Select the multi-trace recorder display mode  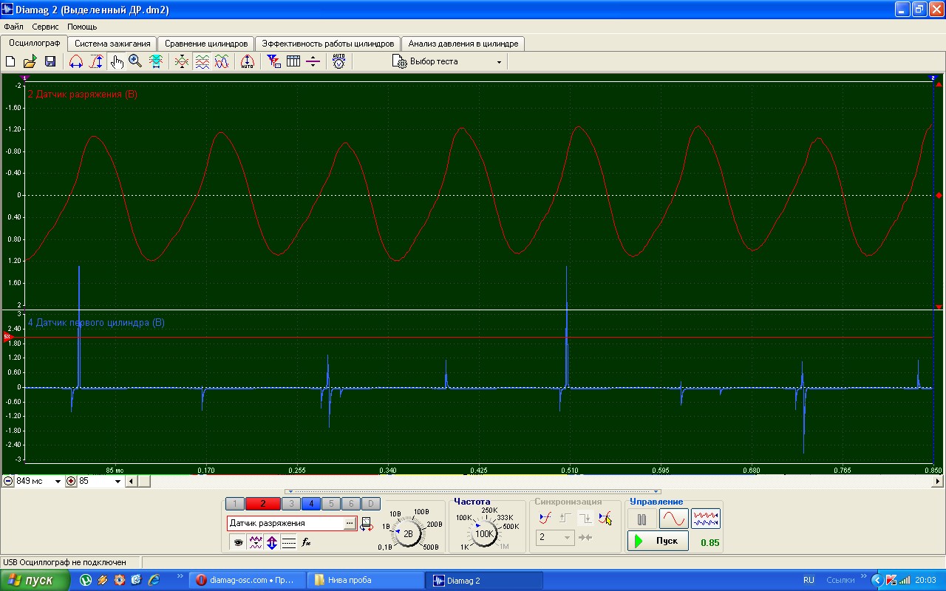[706, 519]
